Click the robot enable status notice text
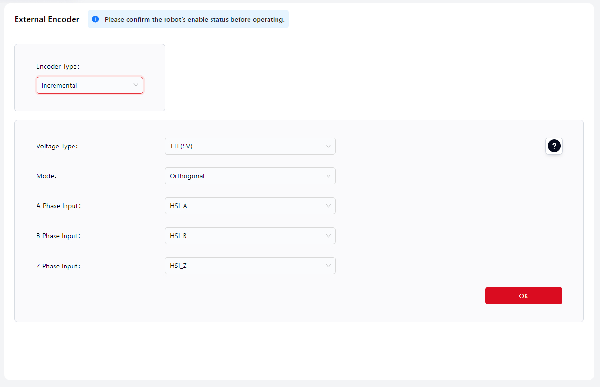 click(x=194, y=19)
